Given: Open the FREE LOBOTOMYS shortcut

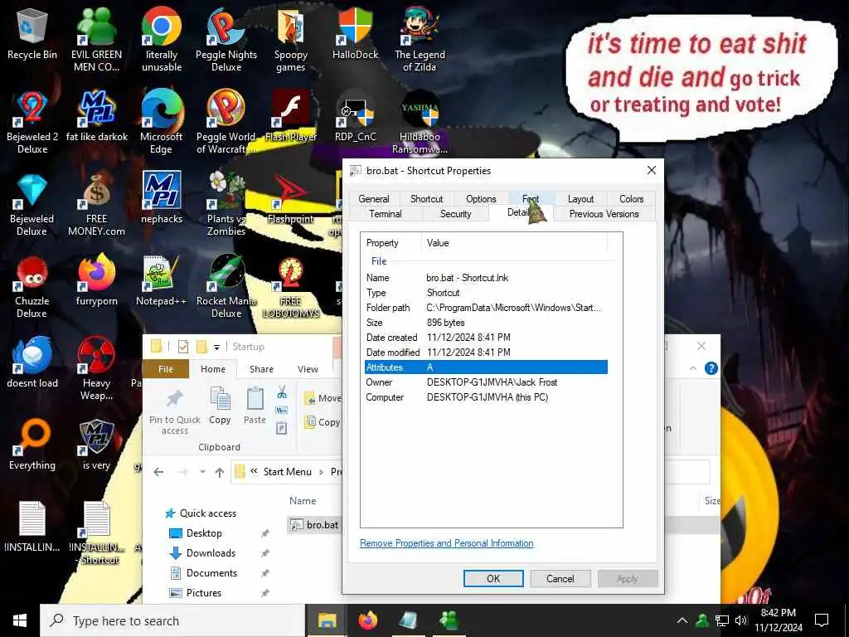Looking at the screenshot, I should [x=291, y=286].
